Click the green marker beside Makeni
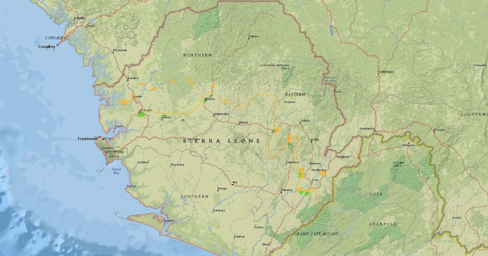The image size is (488, 256). click(206, 100)
